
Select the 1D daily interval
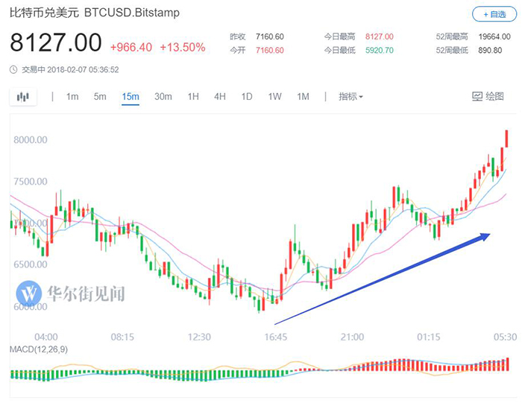[x=247, y=97]
